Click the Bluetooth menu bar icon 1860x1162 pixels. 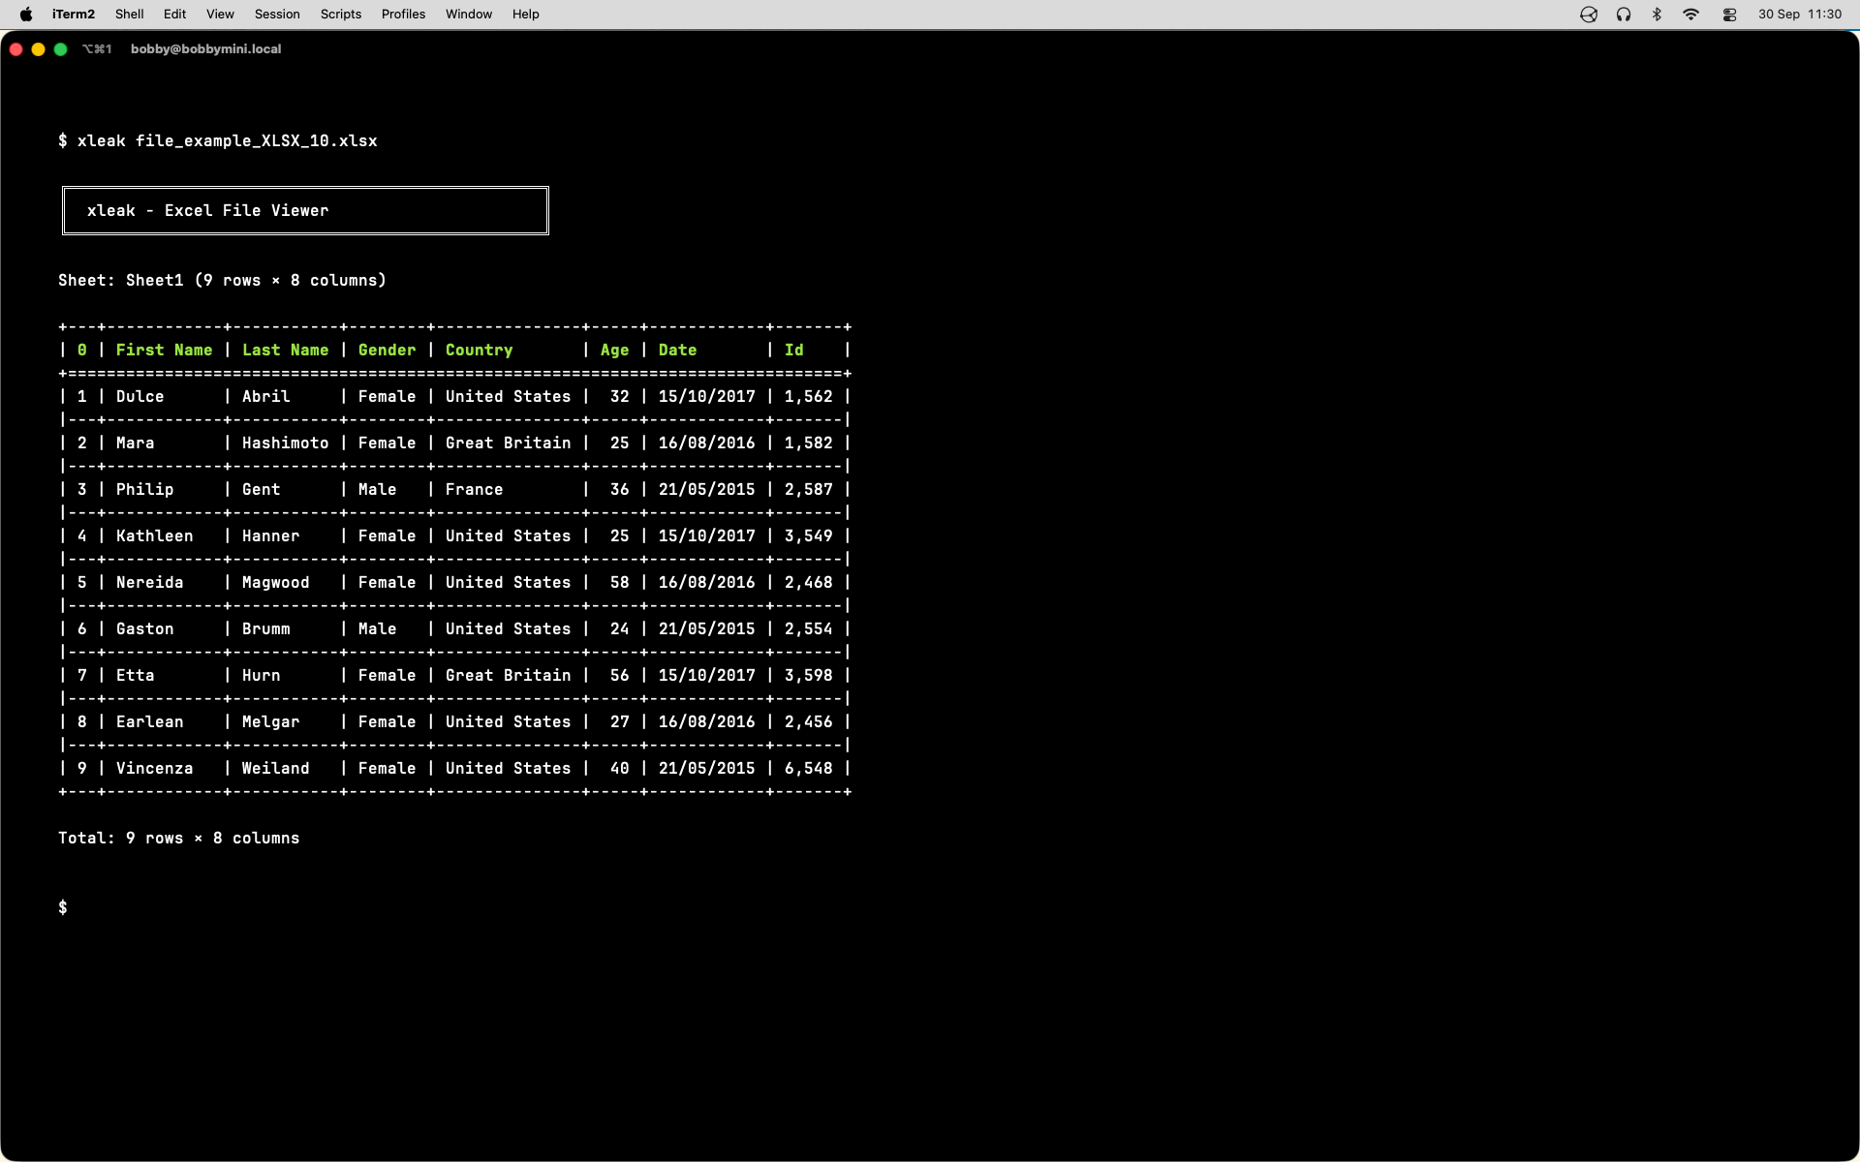[1658, 15]
